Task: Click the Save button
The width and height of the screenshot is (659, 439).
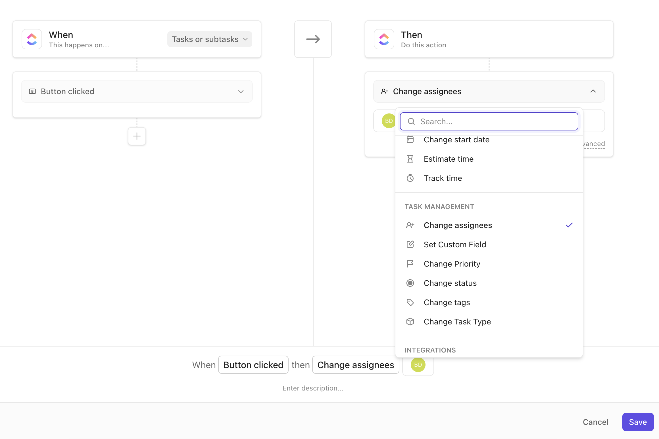Action: 638,422
